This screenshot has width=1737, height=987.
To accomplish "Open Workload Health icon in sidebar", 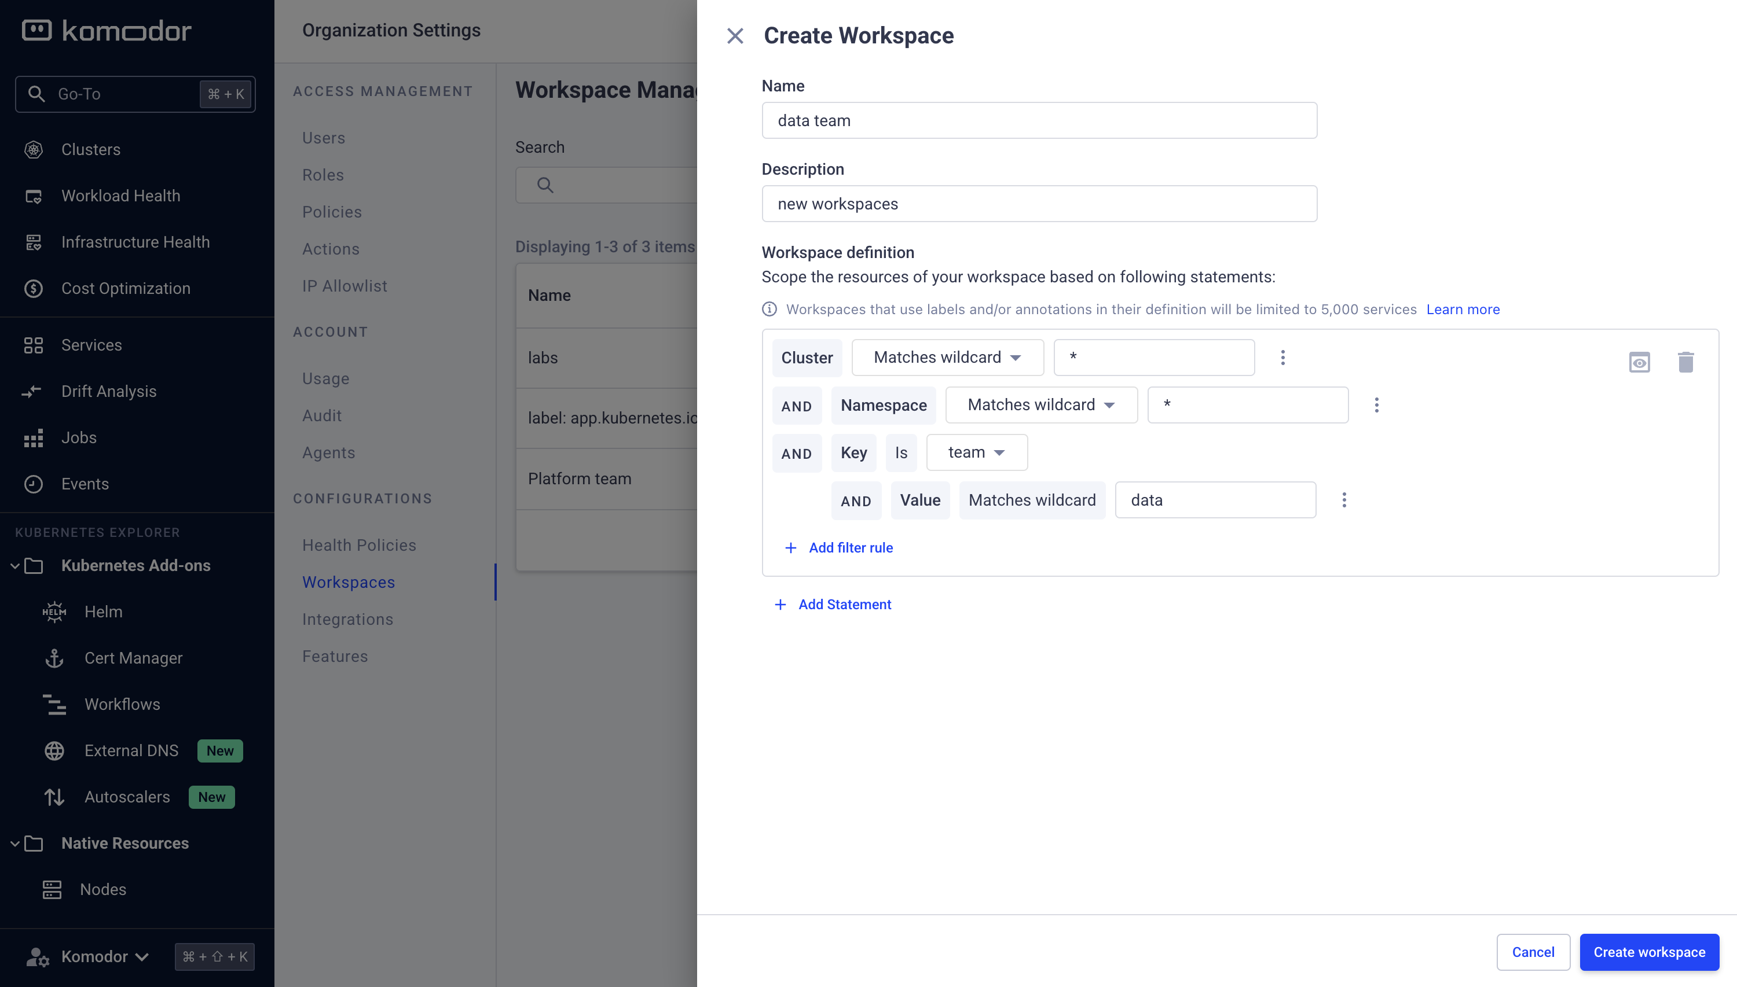I will coord(33,196).
